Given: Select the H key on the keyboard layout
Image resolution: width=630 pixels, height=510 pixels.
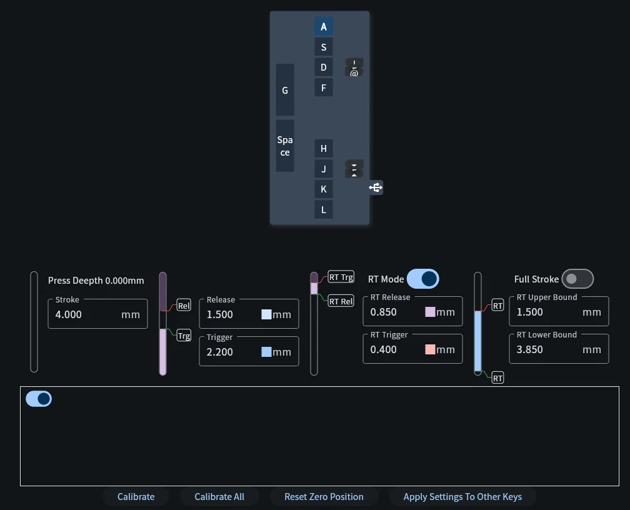Looking at the screenshot, I should (x=324, y=148).
